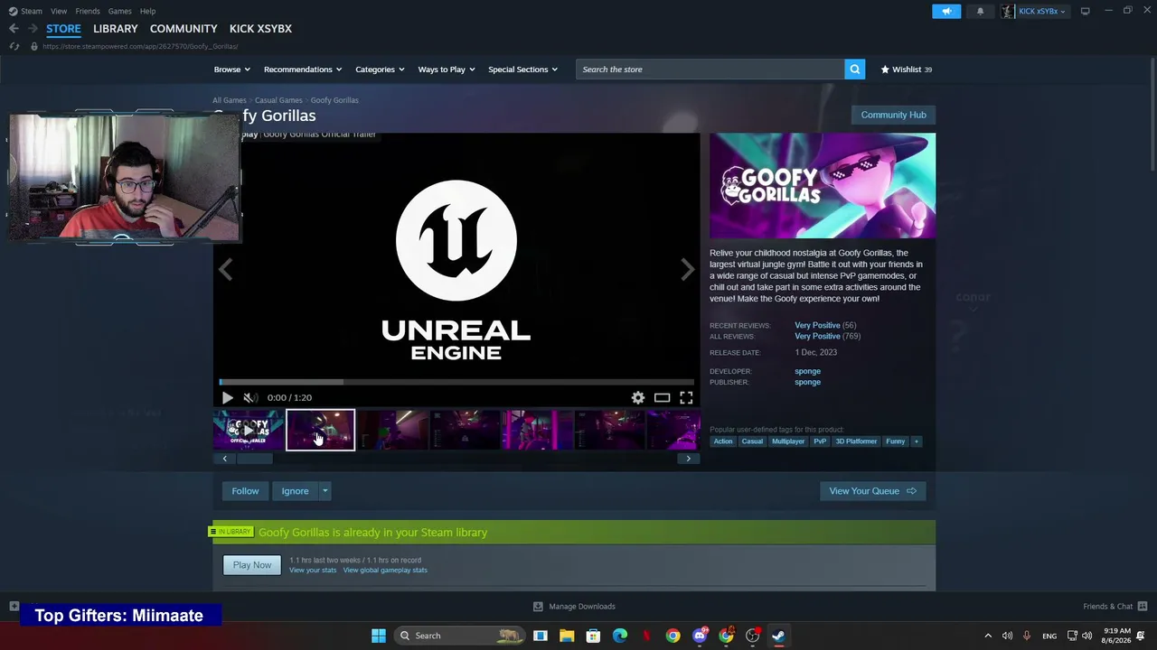The width and height of the screenshot is (1157, 650).
Task: Open File Explorer from the taskbar
Action: [x=567, y=636]
